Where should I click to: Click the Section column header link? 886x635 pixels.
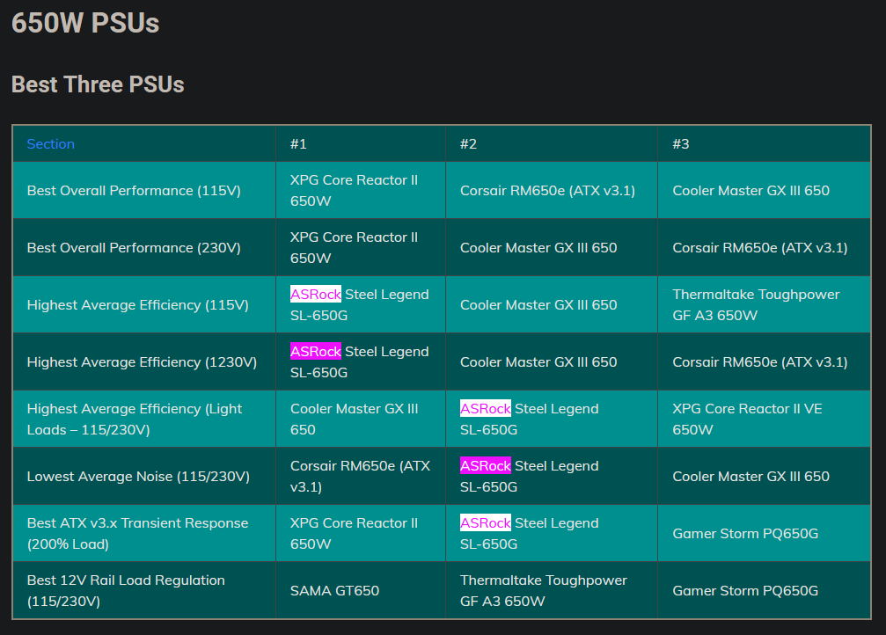click(50, 144)
